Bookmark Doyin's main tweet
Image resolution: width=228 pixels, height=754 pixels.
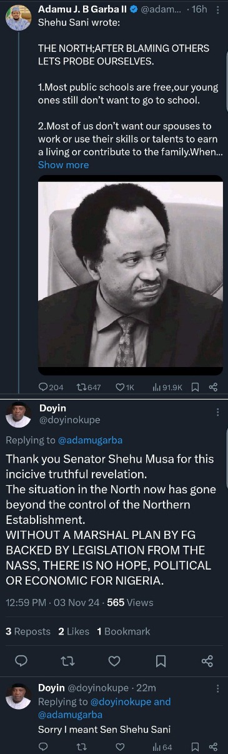pyautogui.click(x=161, y=661)
